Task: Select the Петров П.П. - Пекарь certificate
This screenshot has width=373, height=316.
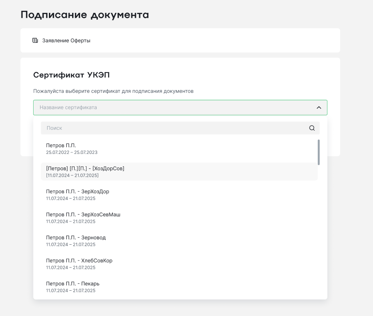Action: click(73, 284)
